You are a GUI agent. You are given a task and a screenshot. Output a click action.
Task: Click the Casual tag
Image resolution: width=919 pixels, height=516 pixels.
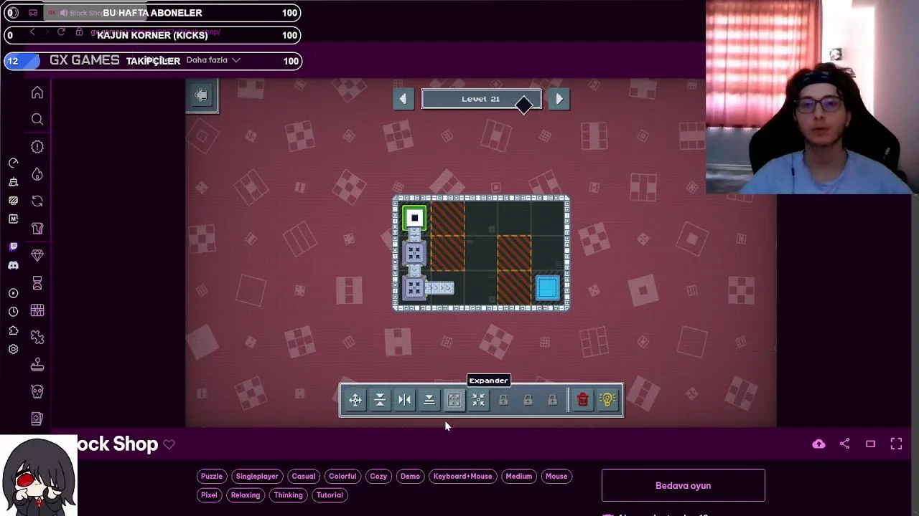(x=304, y=476)
